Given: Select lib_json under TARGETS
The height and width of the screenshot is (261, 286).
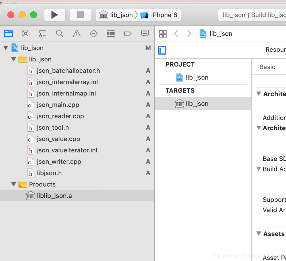Looking at the screenshot, I should point(203,103).
